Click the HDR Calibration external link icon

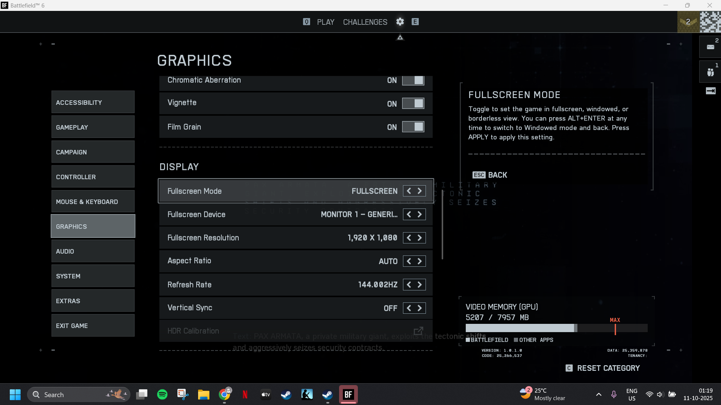[418, 331]
